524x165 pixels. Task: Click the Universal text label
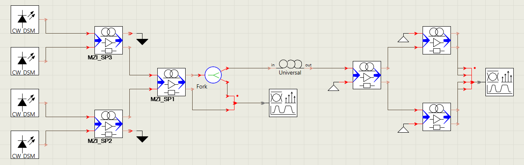click(290, 72)
